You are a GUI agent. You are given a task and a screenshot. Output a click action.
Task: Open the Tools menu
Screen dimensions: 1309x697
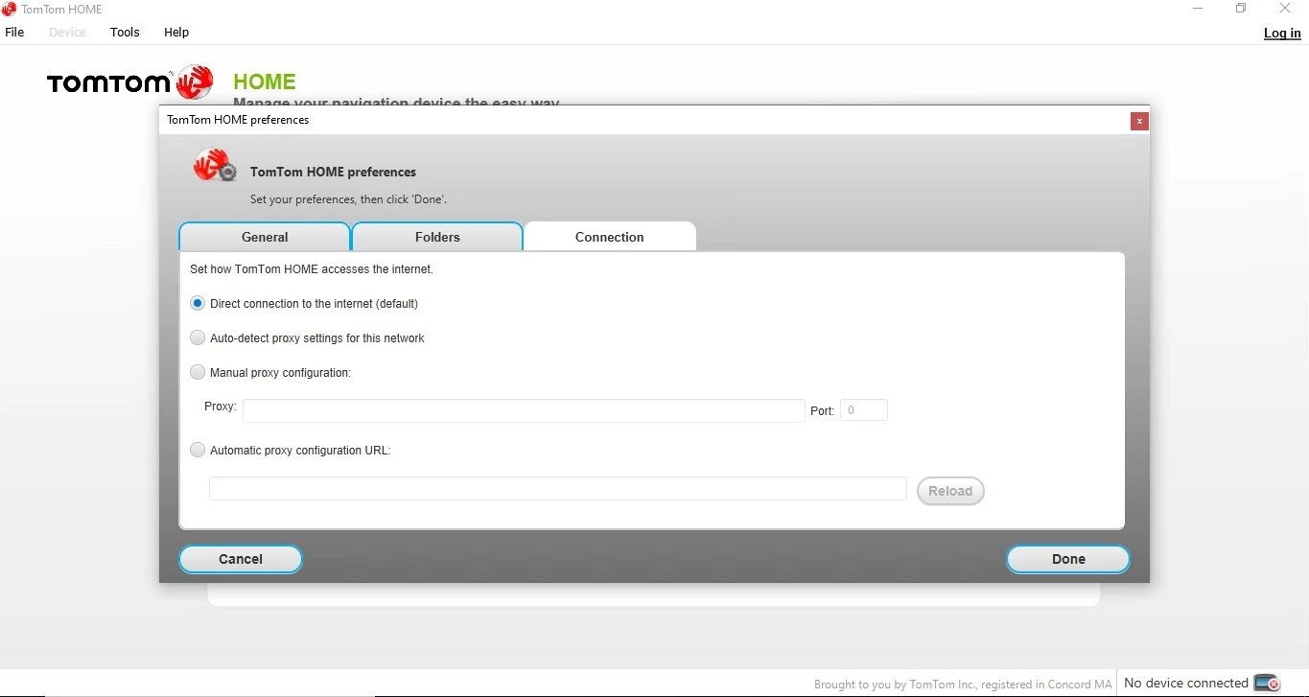[x=125, y=32]
